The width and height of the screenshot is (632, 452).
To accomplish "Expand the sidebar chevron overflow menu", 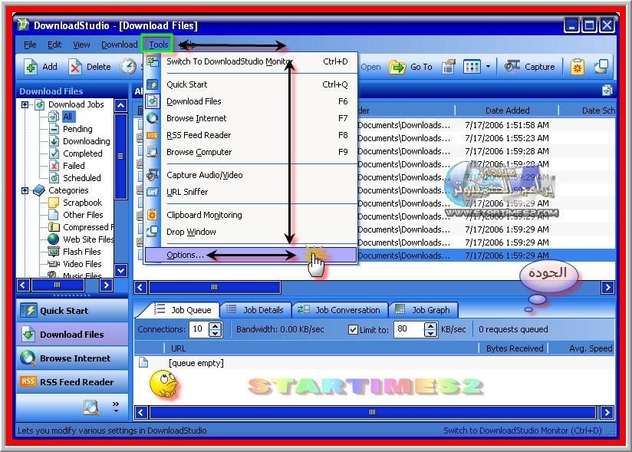I will click(116, 407).
